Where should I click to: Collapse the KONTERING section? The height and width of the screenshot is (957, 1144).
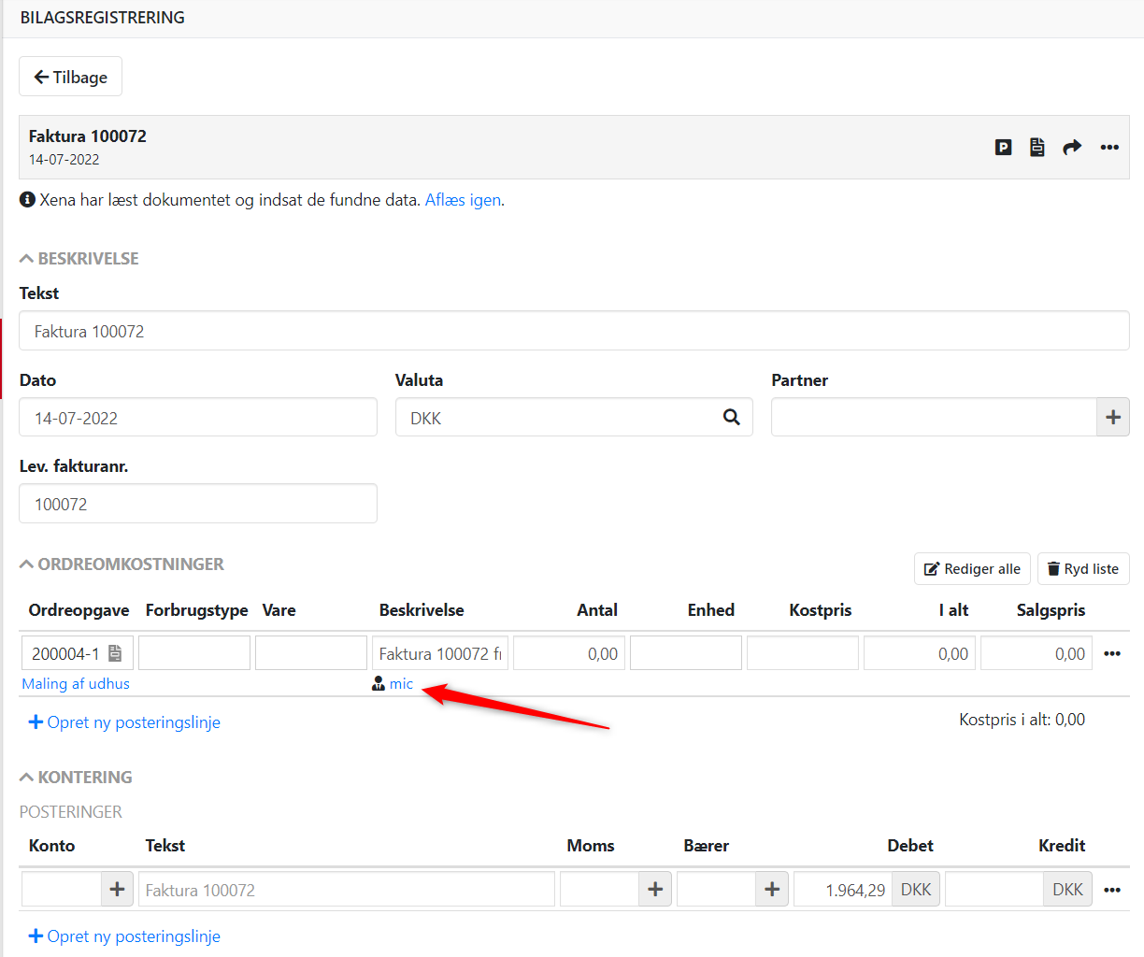pos(76,778)
